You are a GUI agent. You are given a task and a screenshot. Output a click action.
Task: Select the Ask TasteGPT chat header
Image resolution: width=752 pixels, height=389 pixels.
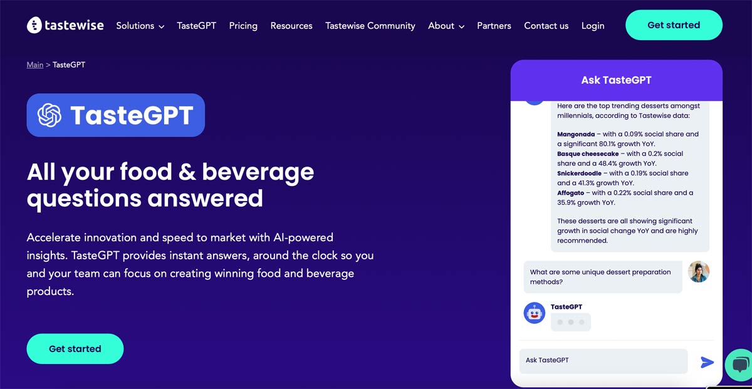[x=617, y=80]
